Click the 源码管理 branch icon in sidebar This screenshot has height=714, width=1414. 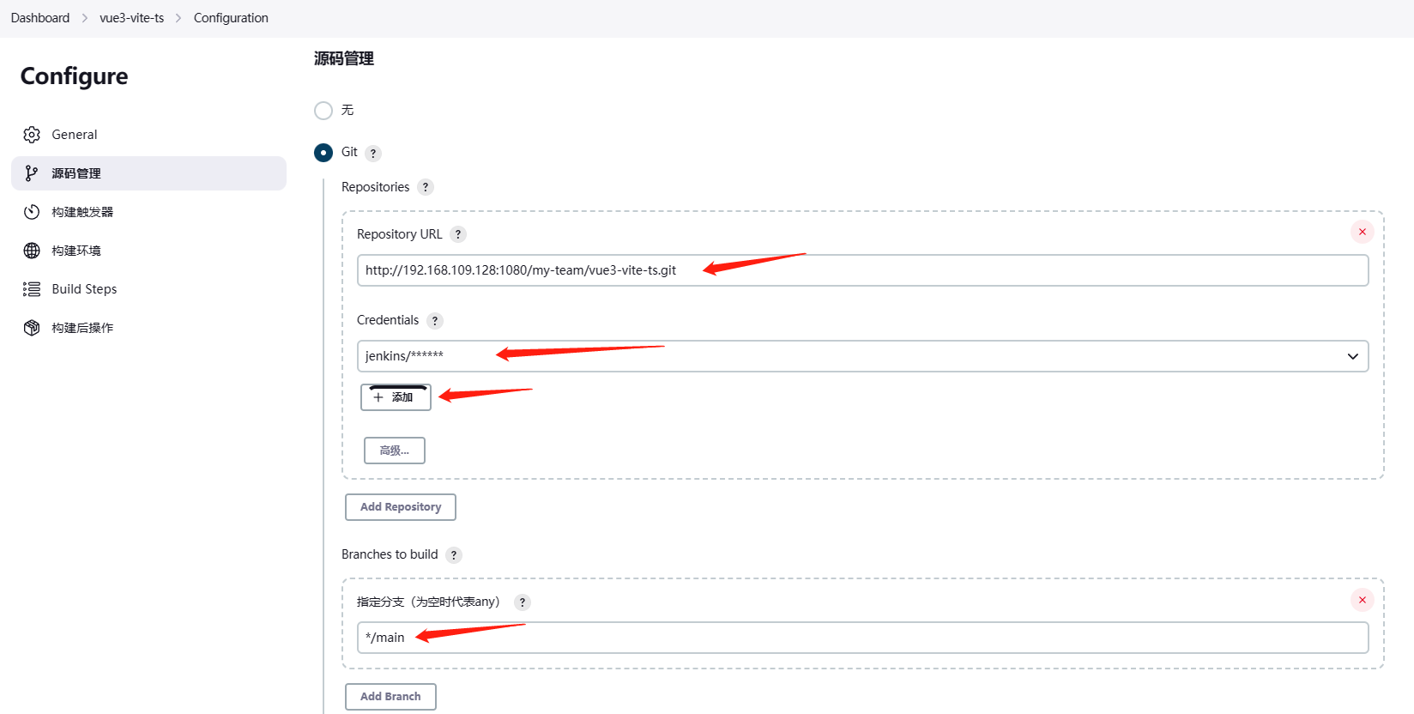click(32, 173)
